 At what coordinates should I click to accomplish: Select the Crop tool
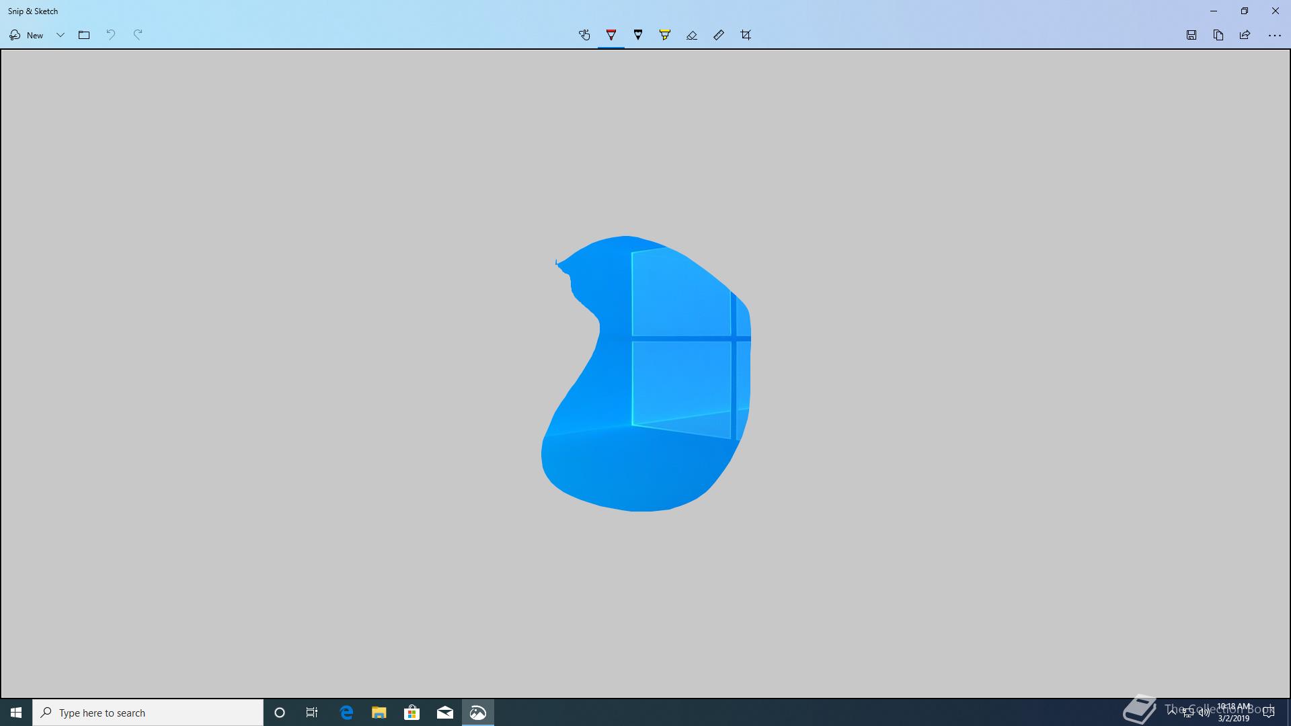click(x=746, y=35)
